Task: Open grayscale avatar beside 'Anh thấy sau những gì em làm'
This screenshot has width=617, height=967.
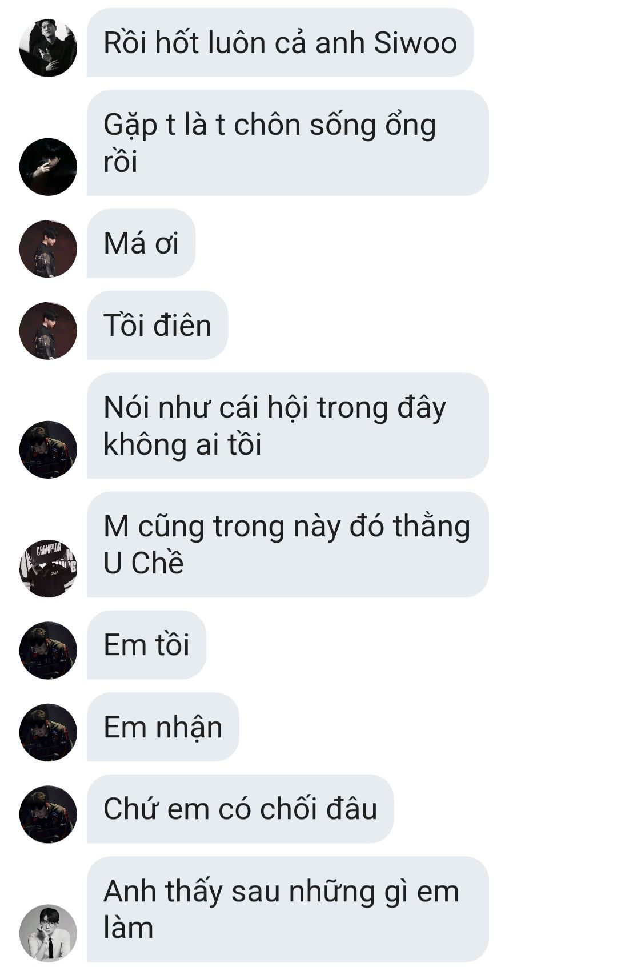Action: click(x=48, y=933)
